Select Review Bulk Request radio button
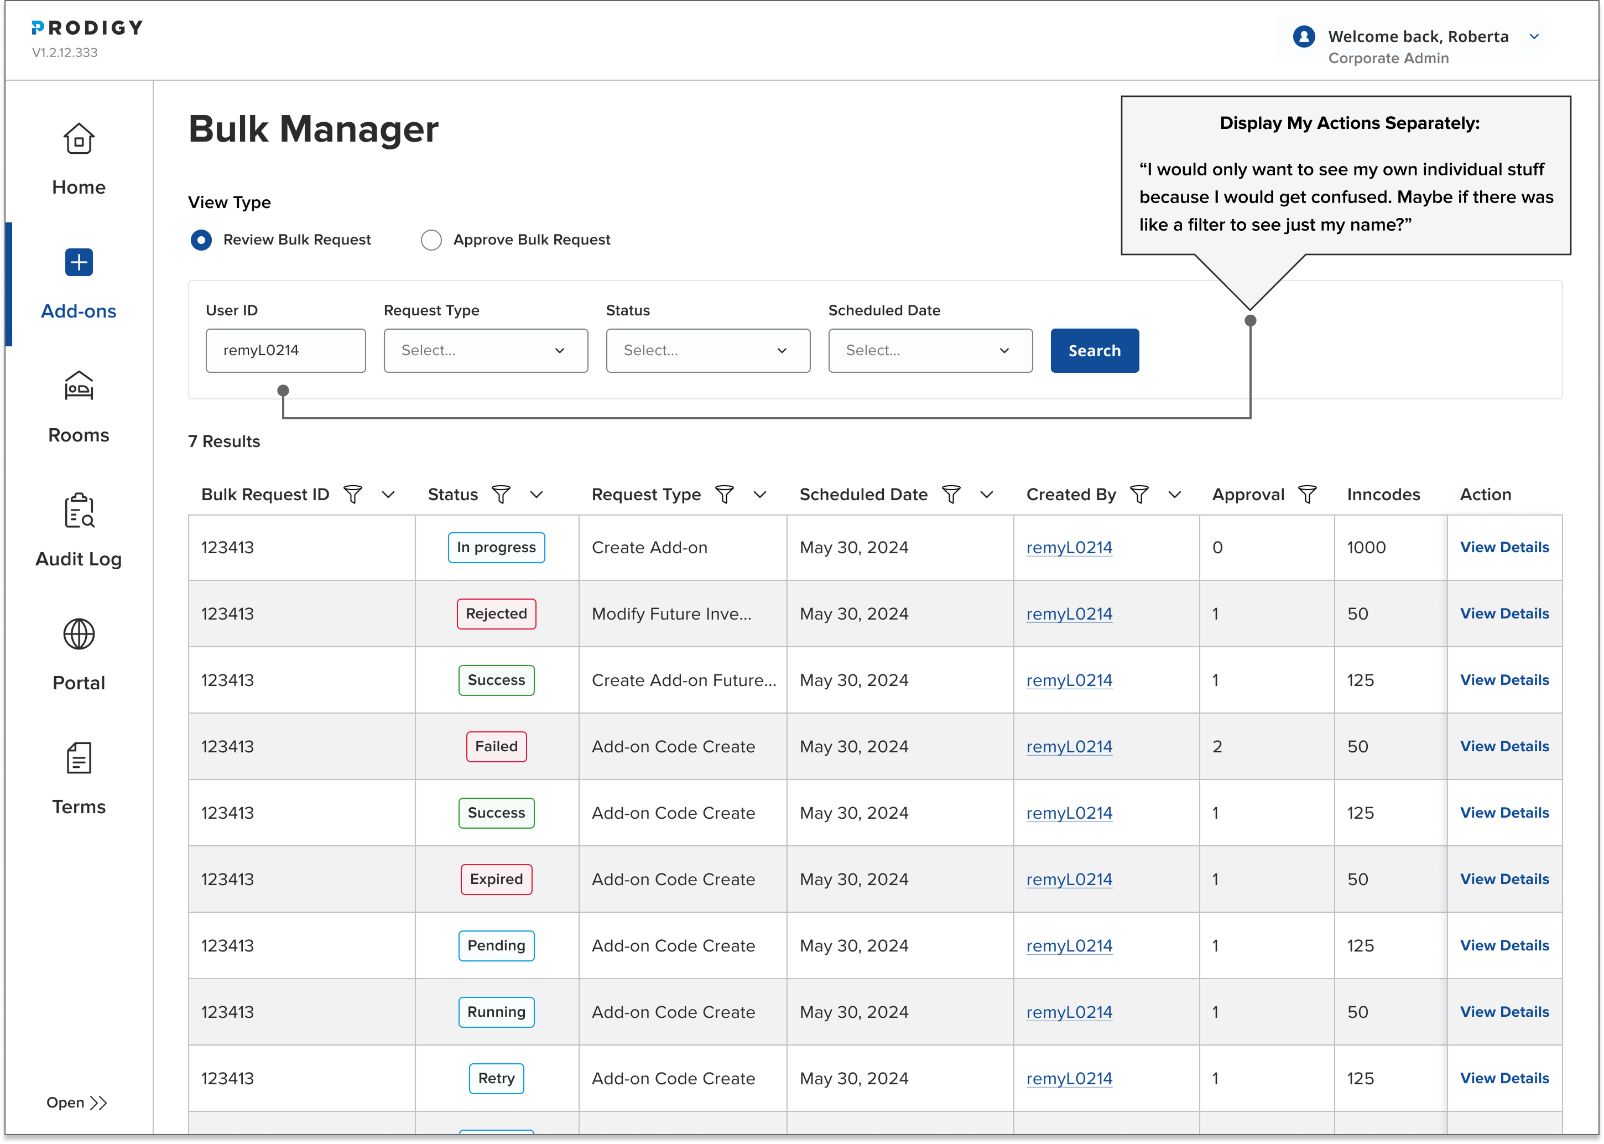 coord(201,240)
